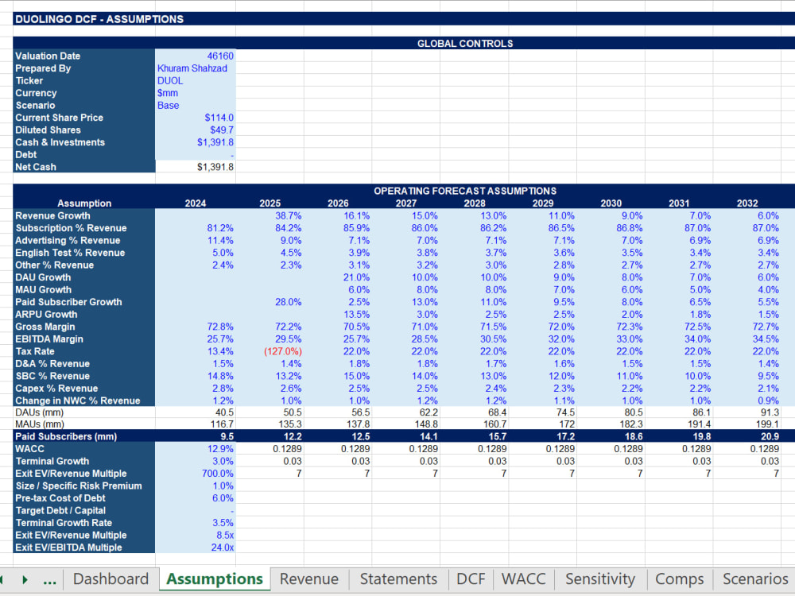Open the WACC sheet tab
This screenshot has height=596, width=795.
523,579
